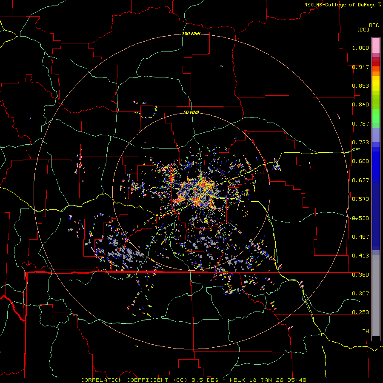Select the 0.360 scale value
This screenshot has height=383, width=383.
coord(360,275)
